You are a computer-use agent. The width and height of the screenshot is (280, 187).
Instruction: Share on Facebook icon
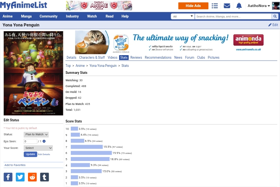(x=8, y=177)
